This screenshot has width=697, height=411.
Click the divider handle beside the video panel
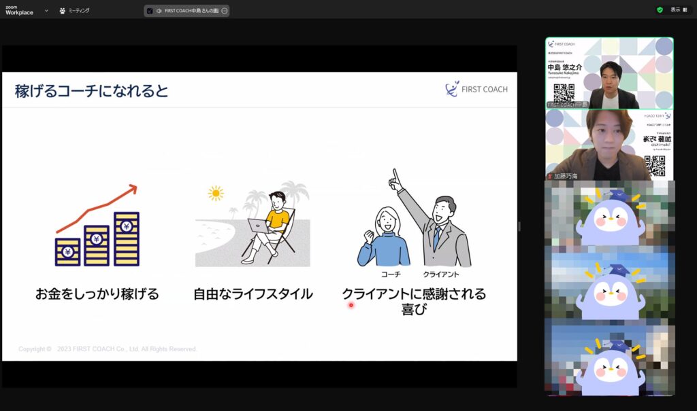coord(519,226)
